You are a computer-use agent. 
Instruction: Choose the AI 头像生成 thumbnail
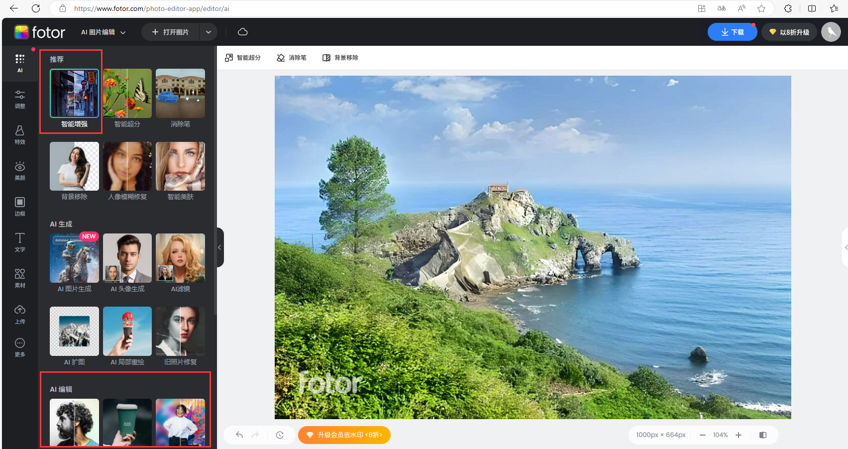click(127, 258)
